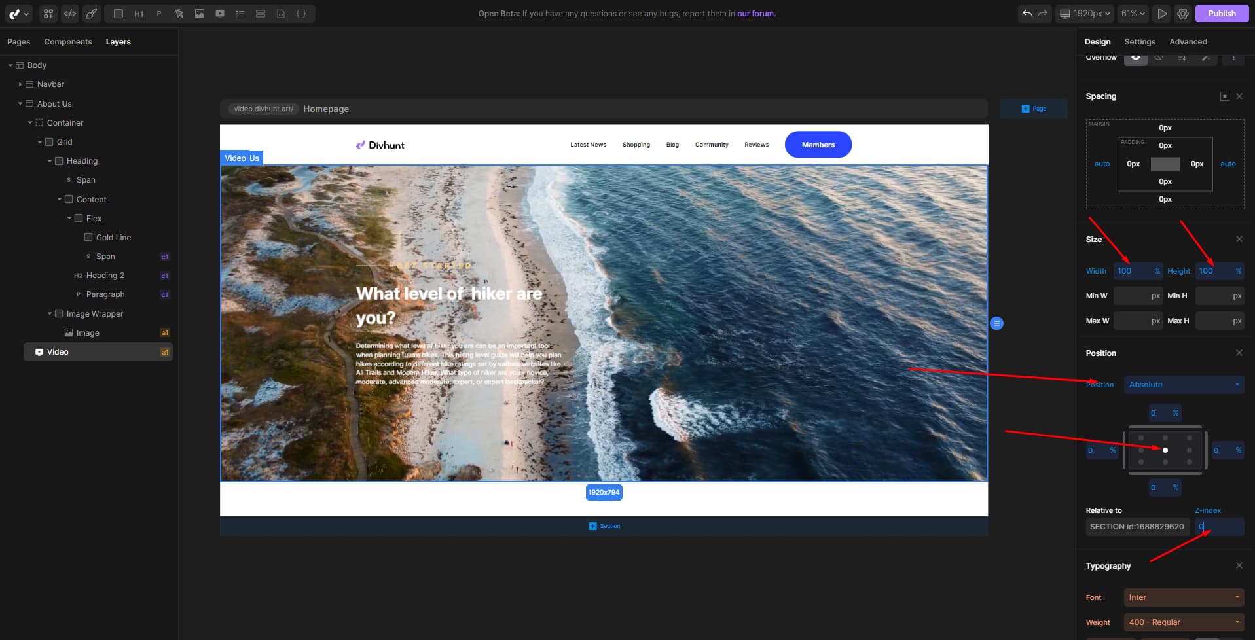Collapse the Content layer

60,199
